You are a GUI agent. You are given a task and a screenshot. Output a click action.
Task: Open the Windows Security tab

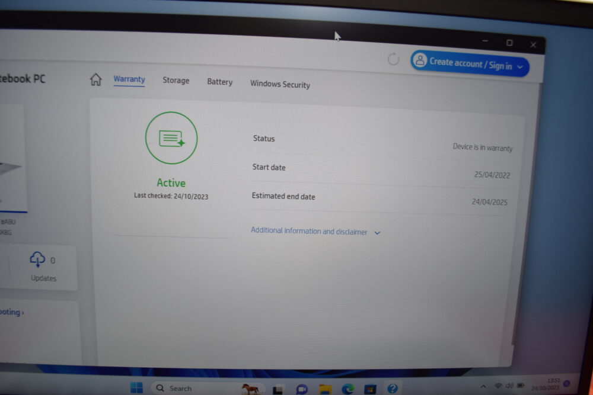[280, 84]
